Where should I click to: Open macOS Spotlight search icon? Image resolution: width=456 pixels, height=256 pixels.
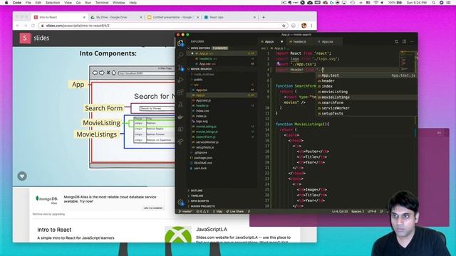pos(433,2)
